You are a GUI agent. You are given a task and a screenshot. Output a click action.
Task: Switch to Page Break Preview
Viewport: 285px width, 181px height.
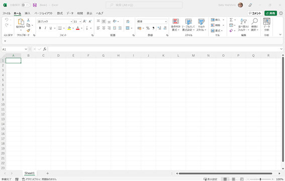(242, 179)
